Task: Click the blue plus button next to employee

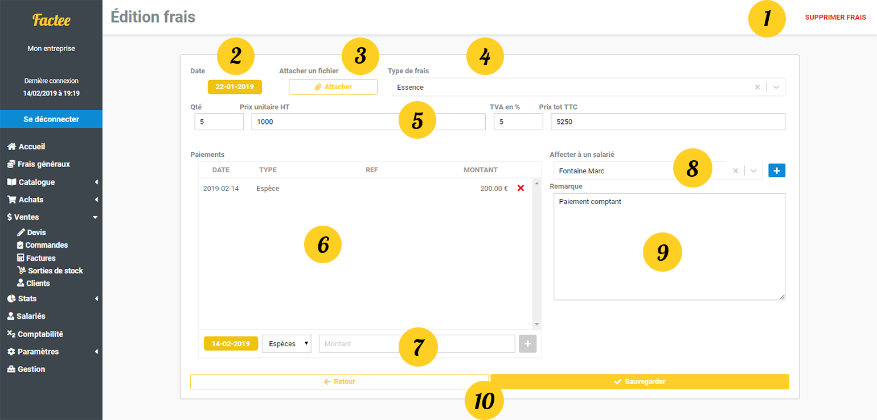Action: click(x=776, y=171)
